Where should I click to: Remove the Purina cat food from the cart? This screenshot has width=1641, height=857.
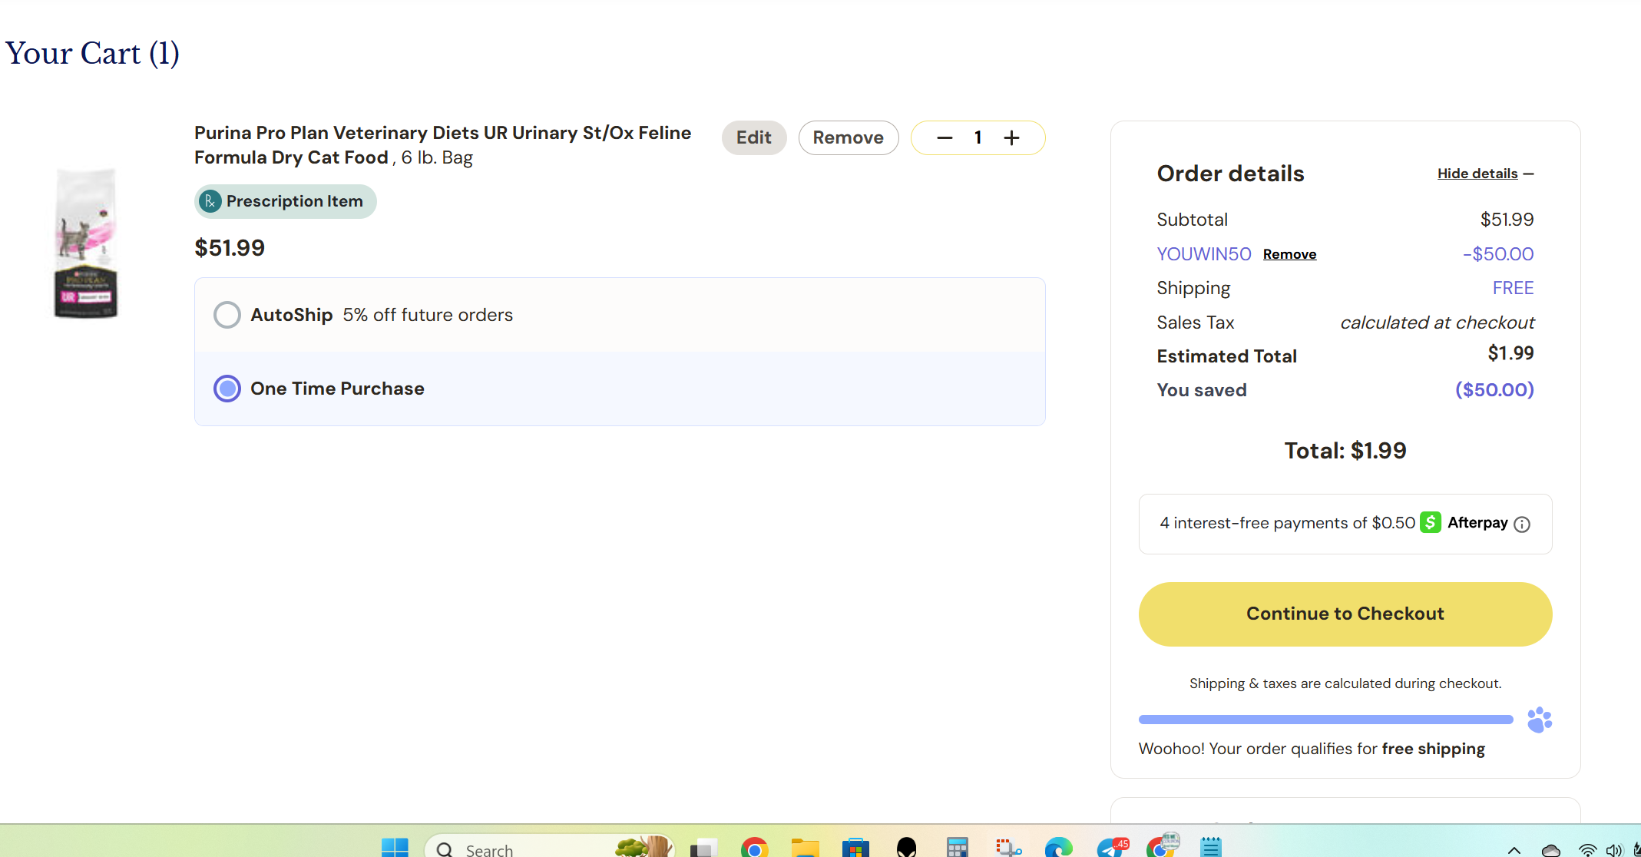(x=848, y=137)
